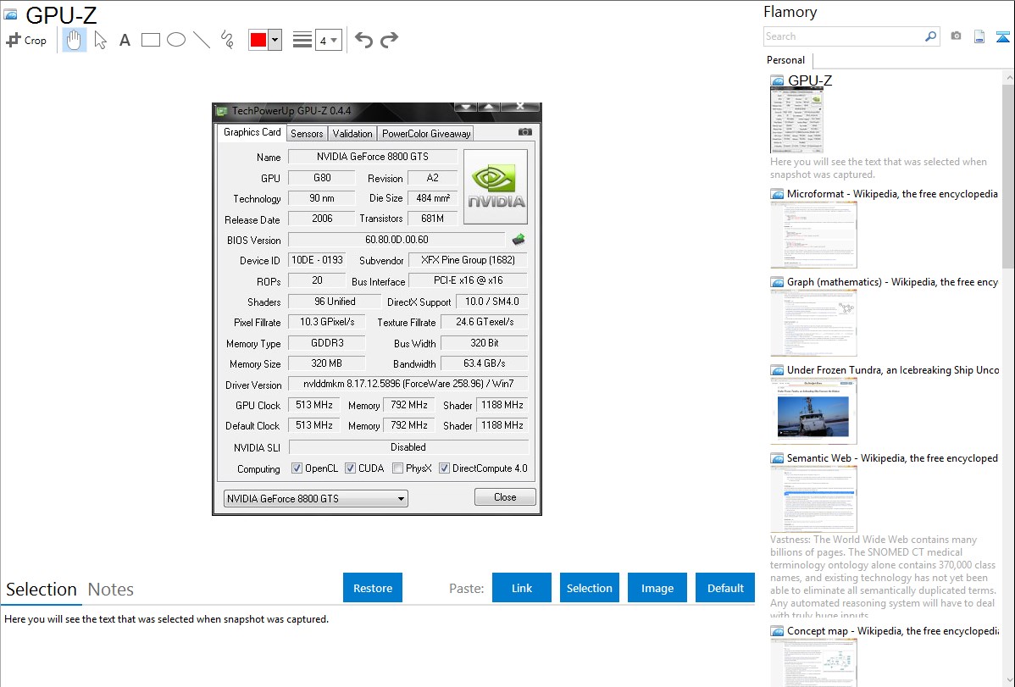The height and width of the screenshot is (687, 1015).
Task: Select the Concept map snapshot title
Action: point(893,630)
